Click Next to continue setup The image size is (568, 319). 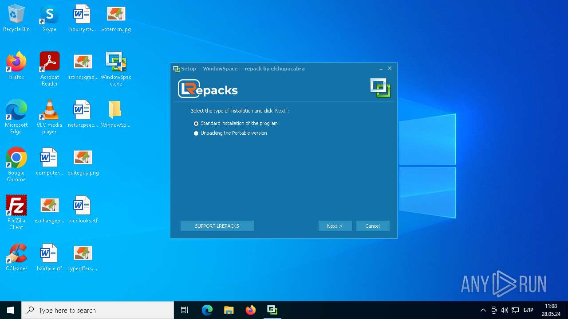tap(335, 226)
